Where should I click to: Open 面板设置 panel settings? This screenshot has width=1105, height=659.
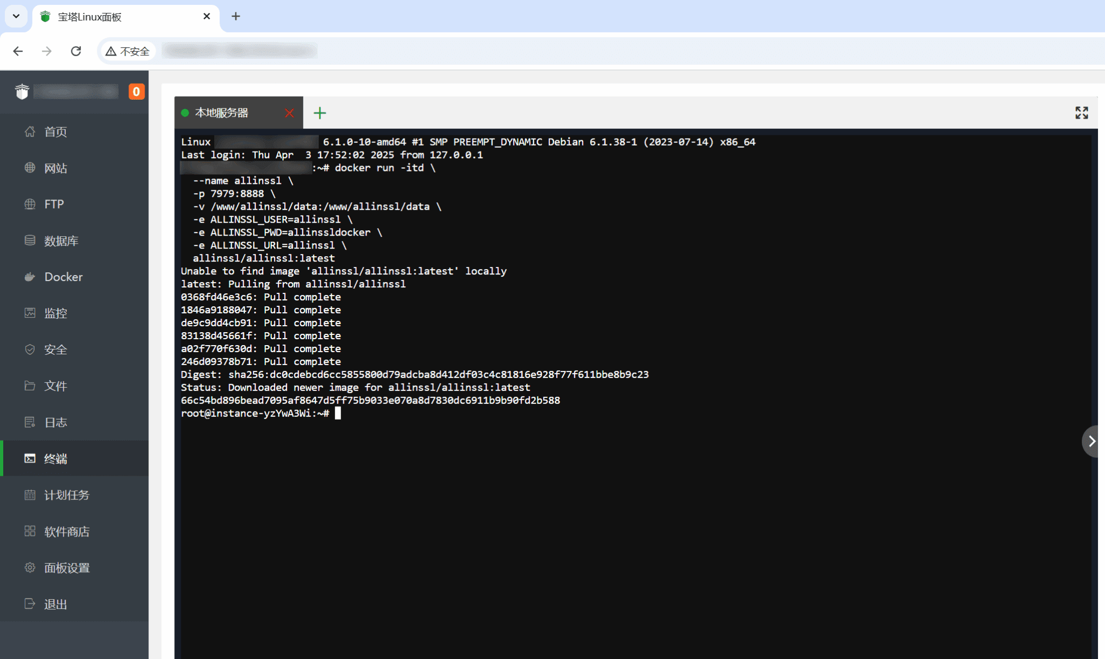click(x=66, y=568)
